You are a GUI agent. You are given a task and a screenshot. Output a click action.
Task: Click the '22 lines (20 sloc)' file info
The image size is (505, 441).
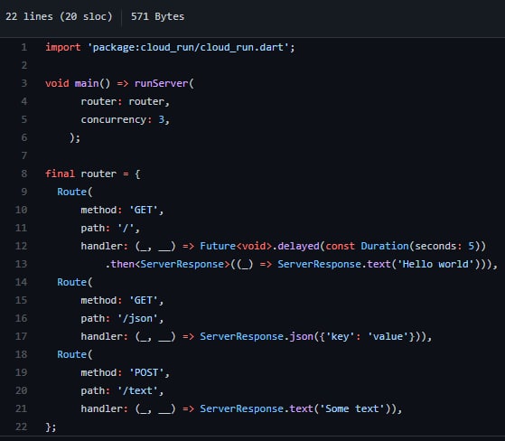tap(59, 16)
